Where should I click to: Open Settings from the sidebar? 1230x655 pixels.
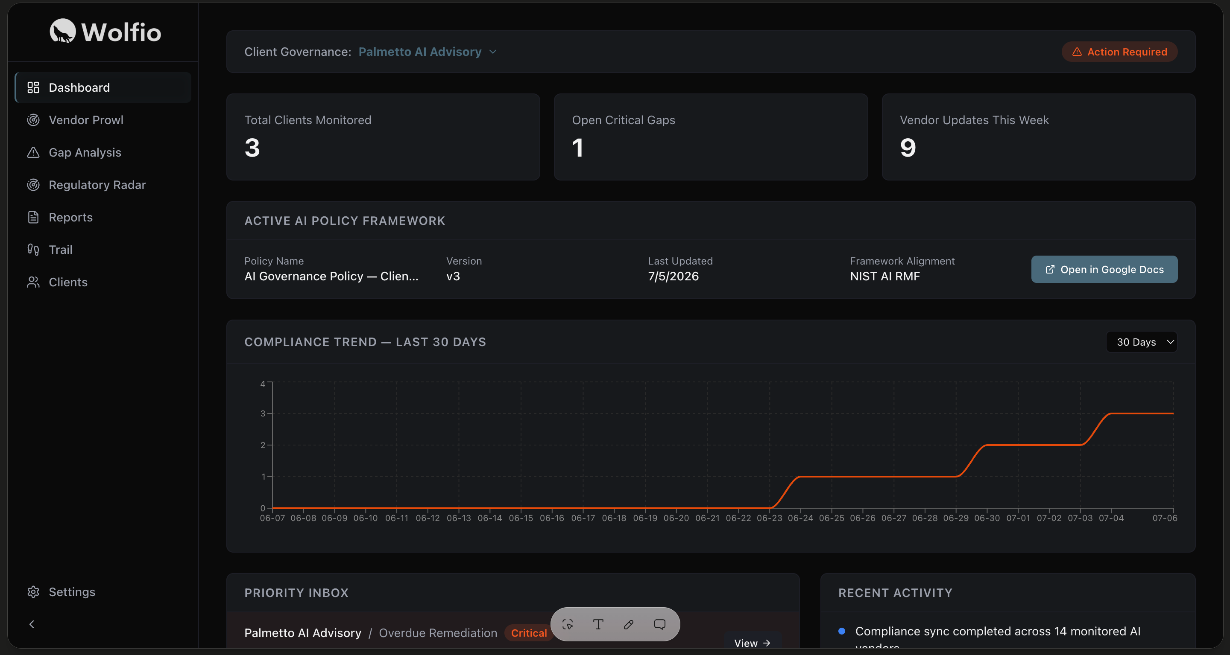point(102,591)
